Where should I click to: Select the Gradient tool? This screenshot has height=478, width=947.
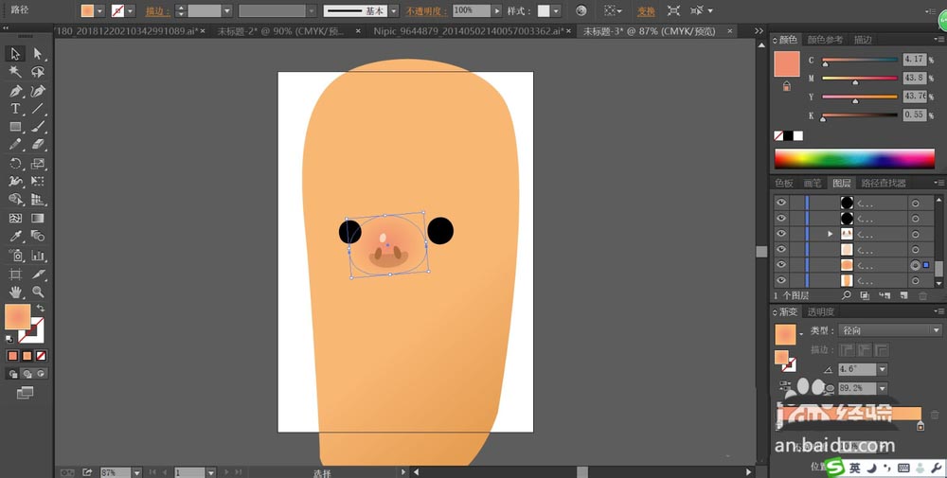click(38, 218)
